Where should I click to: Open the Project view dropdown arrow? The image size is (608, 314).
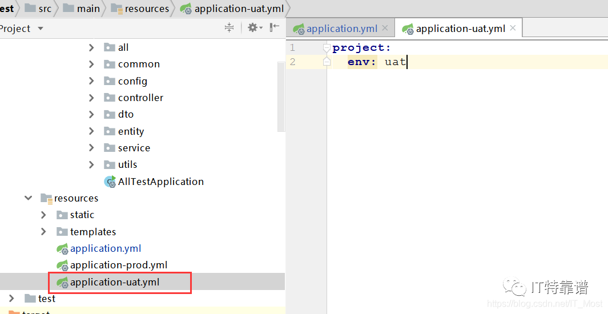point(41,29)
